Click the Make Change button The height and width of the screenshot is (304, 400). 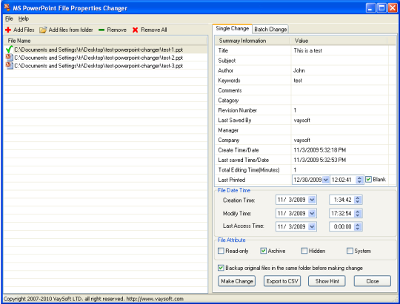click(237, 281)
